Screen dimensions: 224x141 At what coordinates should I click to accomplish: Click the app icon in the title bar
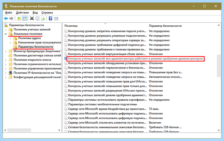coord(6,6)
